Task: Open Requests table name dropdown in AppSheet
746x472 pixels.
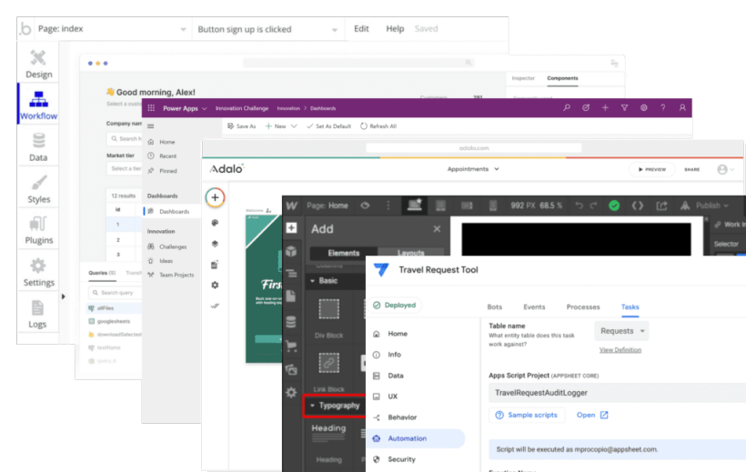Action: 621,331
